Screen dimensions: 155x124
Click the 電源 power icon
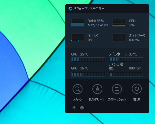[x=137, y=89]
